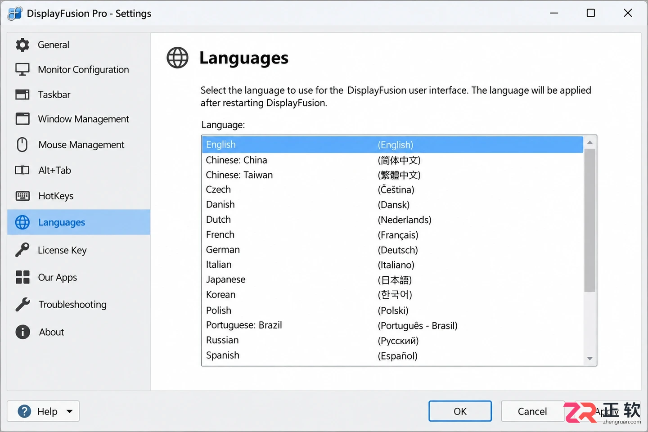Open the License Key page
This screenshot has height=432, width=648.
click(79, 250)
